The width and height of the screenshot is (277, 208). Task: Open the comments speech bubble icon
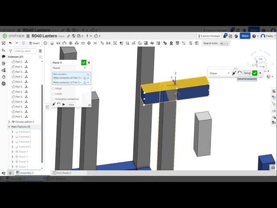tap(3, 57)
